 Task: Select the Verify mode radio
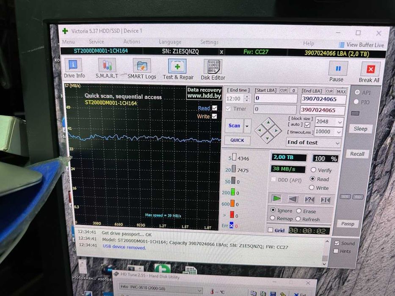point(313,170)
